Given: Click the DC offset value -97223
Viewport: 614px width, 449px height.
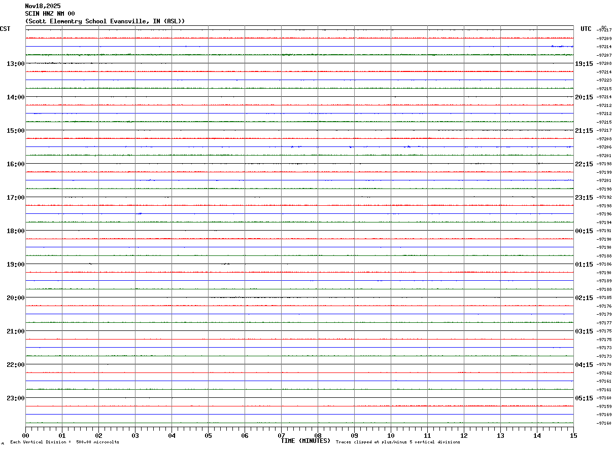Looking at the screenshot, I should click(x=604, y=80).
